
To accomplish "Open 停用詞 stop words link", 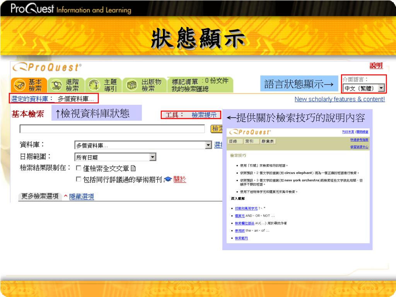I will 240,230.
